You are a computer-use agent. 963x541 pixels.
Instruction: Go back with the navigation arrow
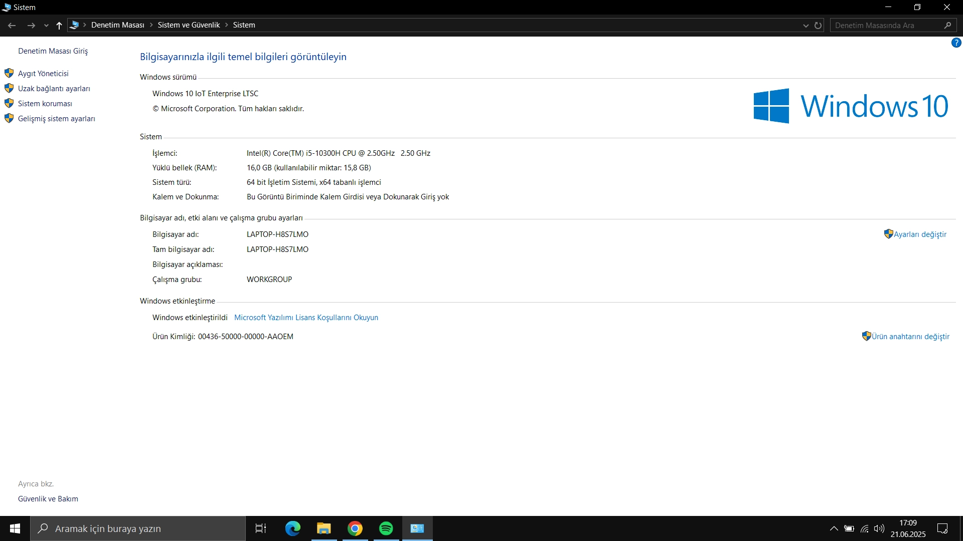[x=12, y=25]
